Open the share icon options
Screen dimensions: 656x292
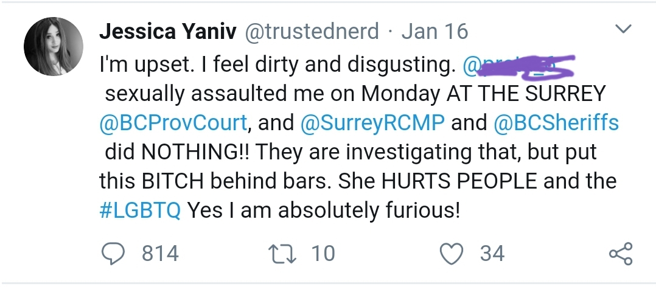pos(621,253)
